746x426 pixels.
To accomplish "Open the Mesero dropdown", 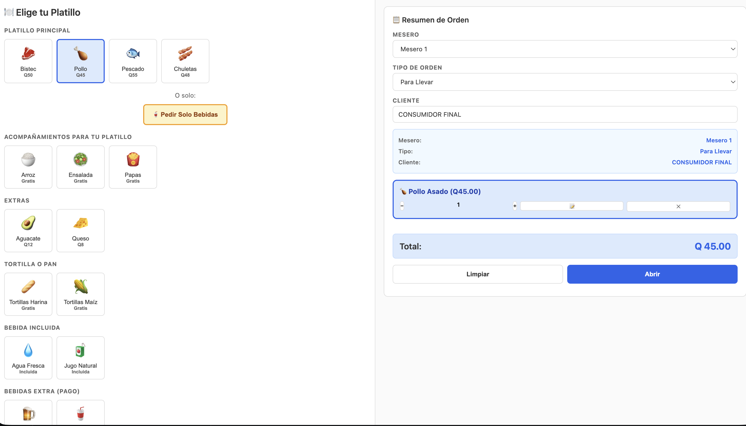I will click(x=565, y=49).
